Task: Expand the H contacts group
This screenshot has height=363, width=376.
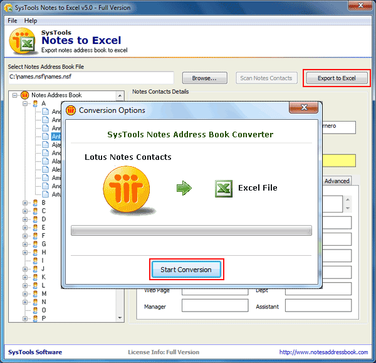Action: click(x=25, y=253)
